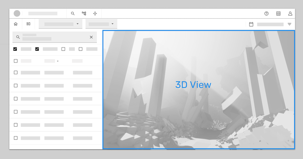Screen dimensions: 303x159
Task: Select the first table row checkbox
Action: coord(16,72)
